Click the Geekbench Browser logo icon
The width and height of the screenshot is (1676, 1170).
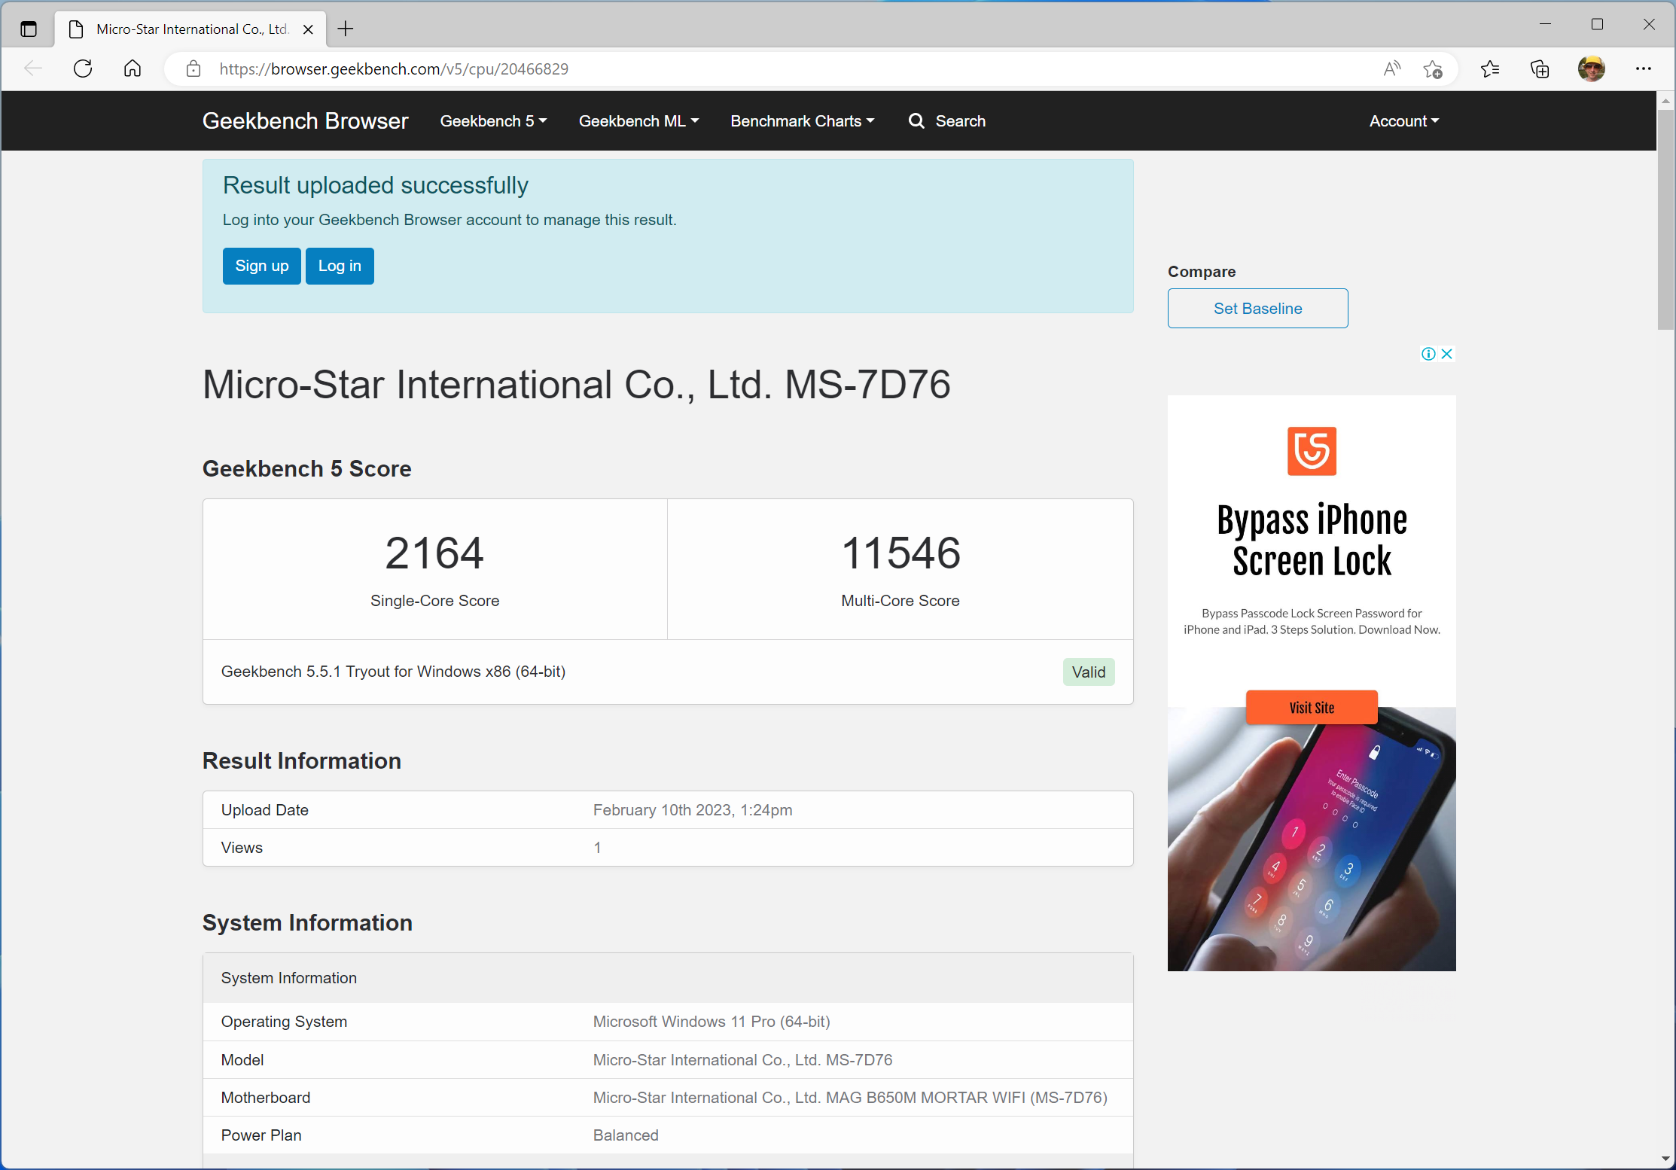click(x=304, y=121)
